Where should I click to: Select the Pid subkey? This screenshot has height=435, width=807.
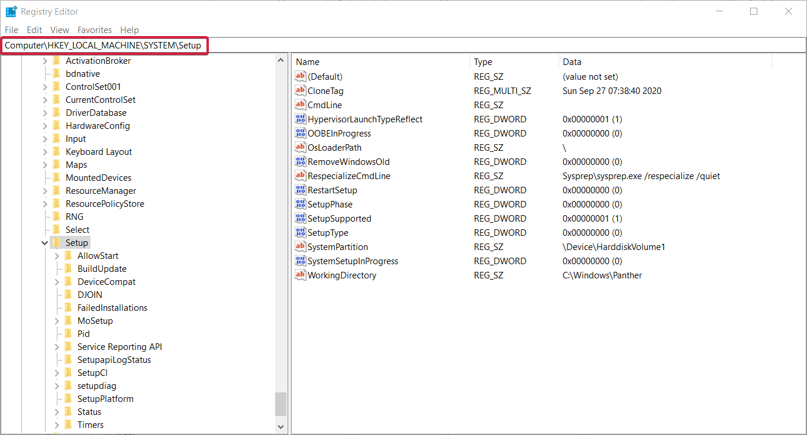click(x=83, y=334)
